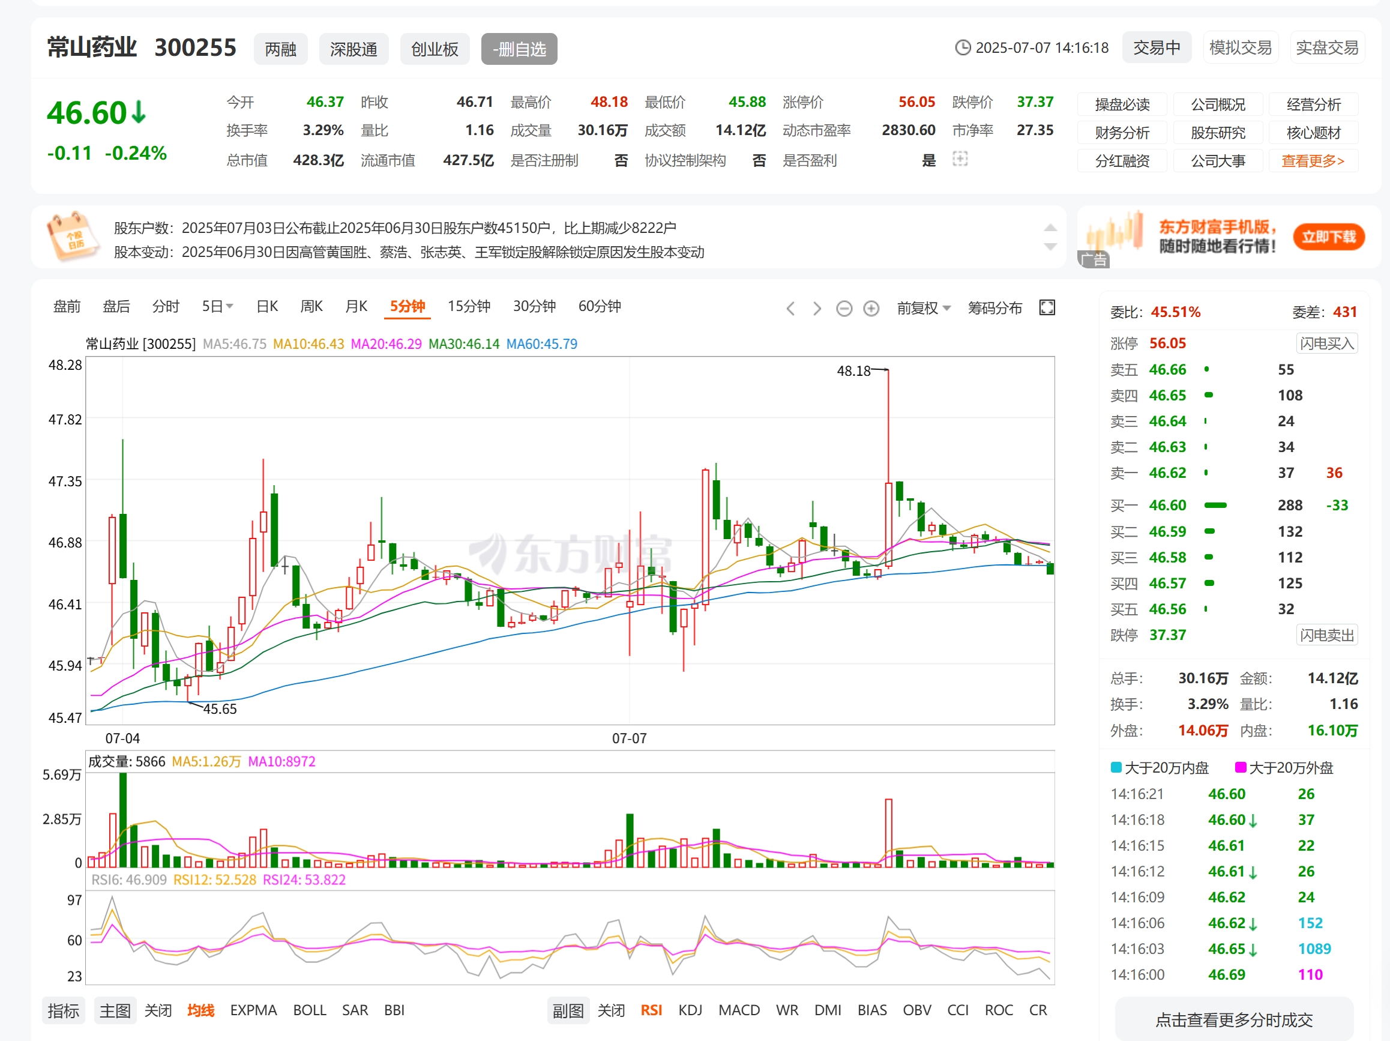Image resolution: width=1390 pixels, height=1041 pixels.
Task: Click the expand icon beside 是否盈利
Action: click(960, 159)
